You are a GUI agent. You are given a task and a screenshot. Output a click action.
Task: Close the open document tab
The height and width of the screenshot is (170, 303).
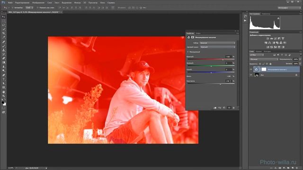coord(61,12)
